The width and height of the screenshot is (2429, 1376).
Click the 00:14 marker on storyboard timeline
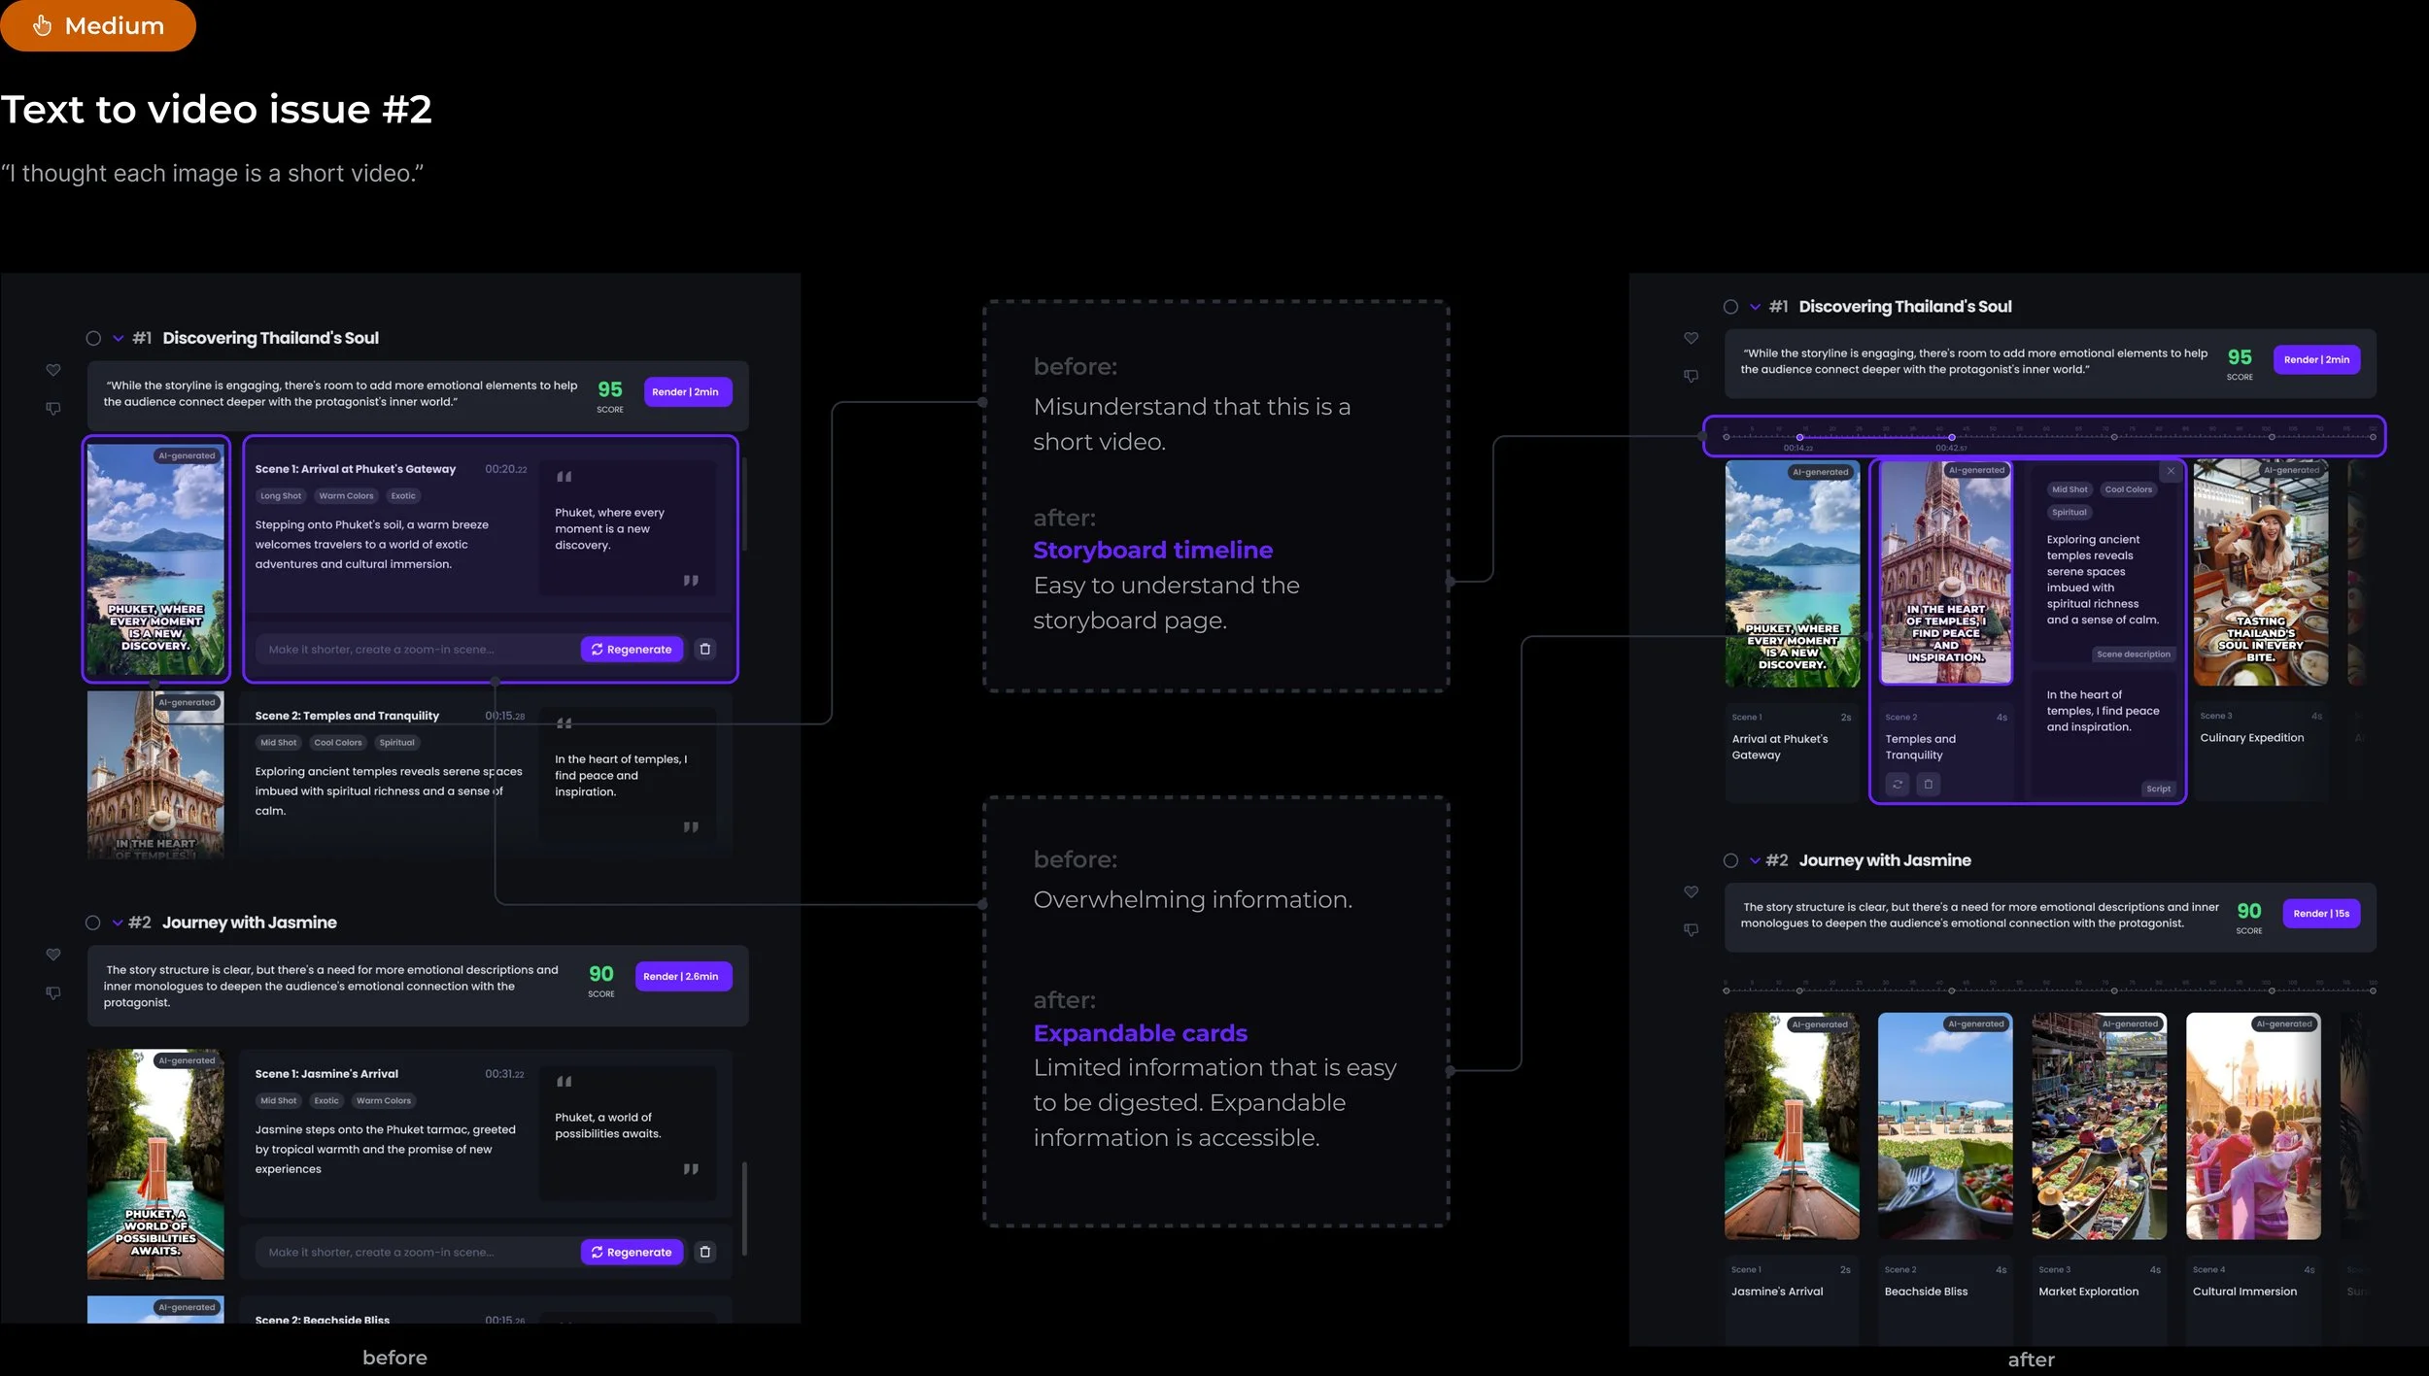pos(1798,438)
